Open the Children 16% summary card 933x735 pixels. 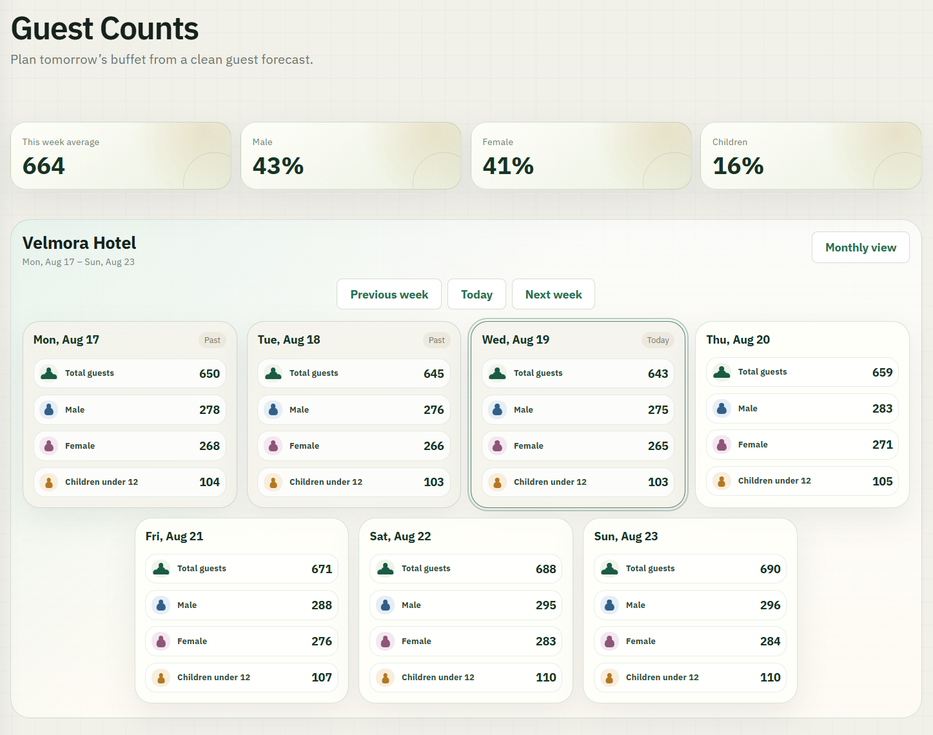(x=811, y=156)
